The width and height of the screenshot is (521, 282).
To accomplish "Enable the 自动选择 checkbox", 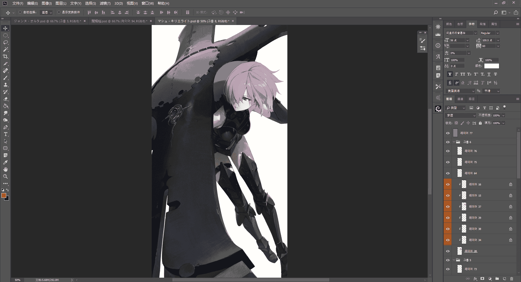I will click(20, 12).
